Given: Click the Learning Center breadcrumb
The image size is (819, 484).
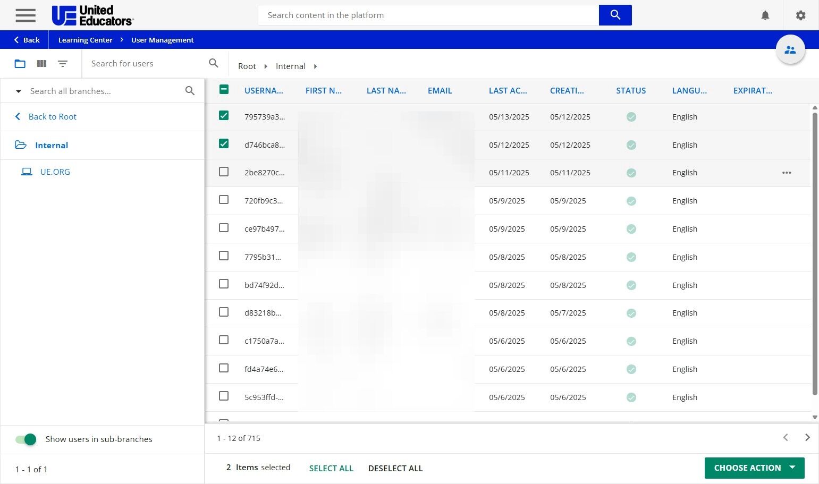Looking at the screenshot, I should pyautogui.click(x=85, y=40).
